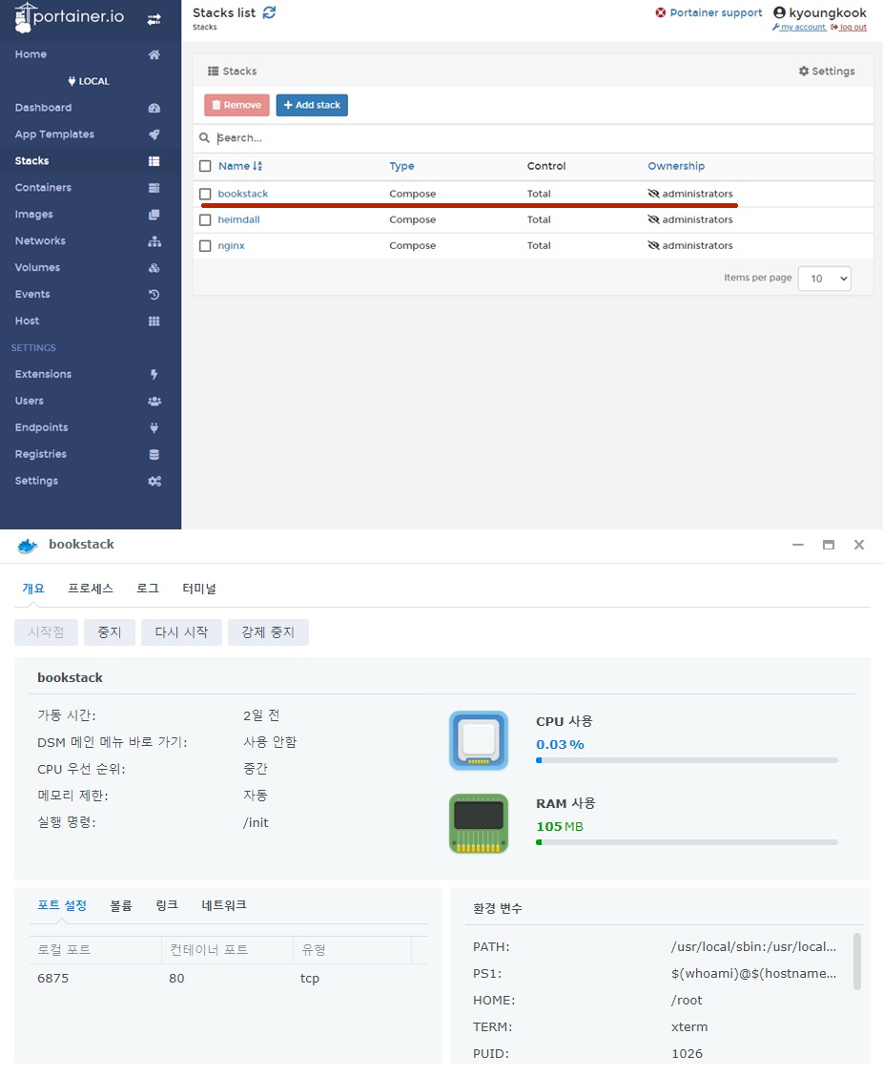Viewport: 883px width, 1076px height.
Task: Click the log out link
Action: point(849,28)
